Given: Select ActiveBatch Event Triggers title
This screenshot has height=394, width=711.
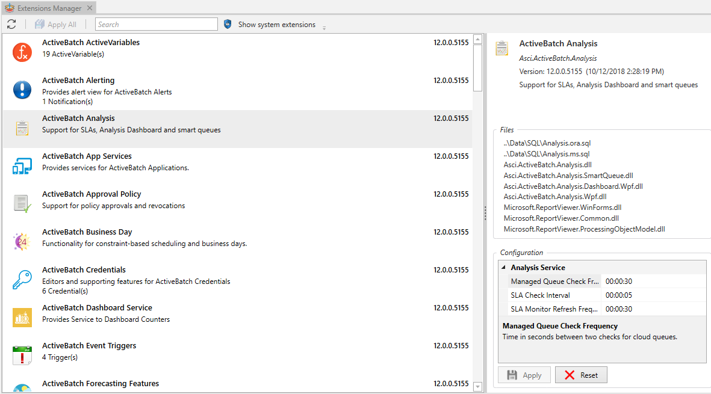Looking at the screenshot, I should point(89,345).
